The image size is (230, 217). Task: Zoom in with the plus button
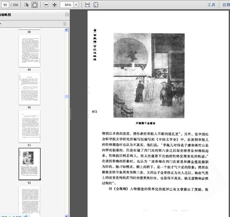point(54,5)
